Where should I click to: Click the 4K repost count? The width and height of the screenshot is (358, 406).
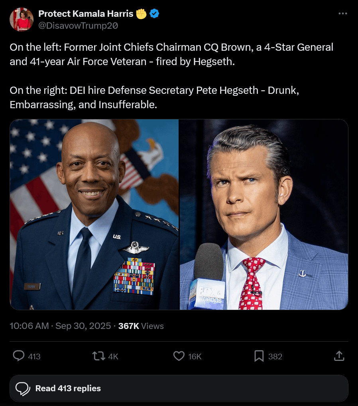[x=113, y=356]
